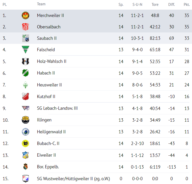Image resolution: width=192 pixels, height=184 pixels.
Task: Open the Eiweiler II team link
Action: pos(46,155)
